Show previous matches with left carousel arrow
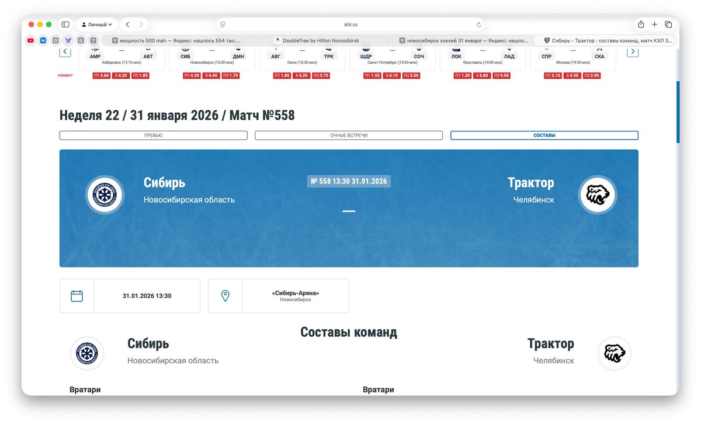The height and width of the screenshot is (424, 701). 65,52
